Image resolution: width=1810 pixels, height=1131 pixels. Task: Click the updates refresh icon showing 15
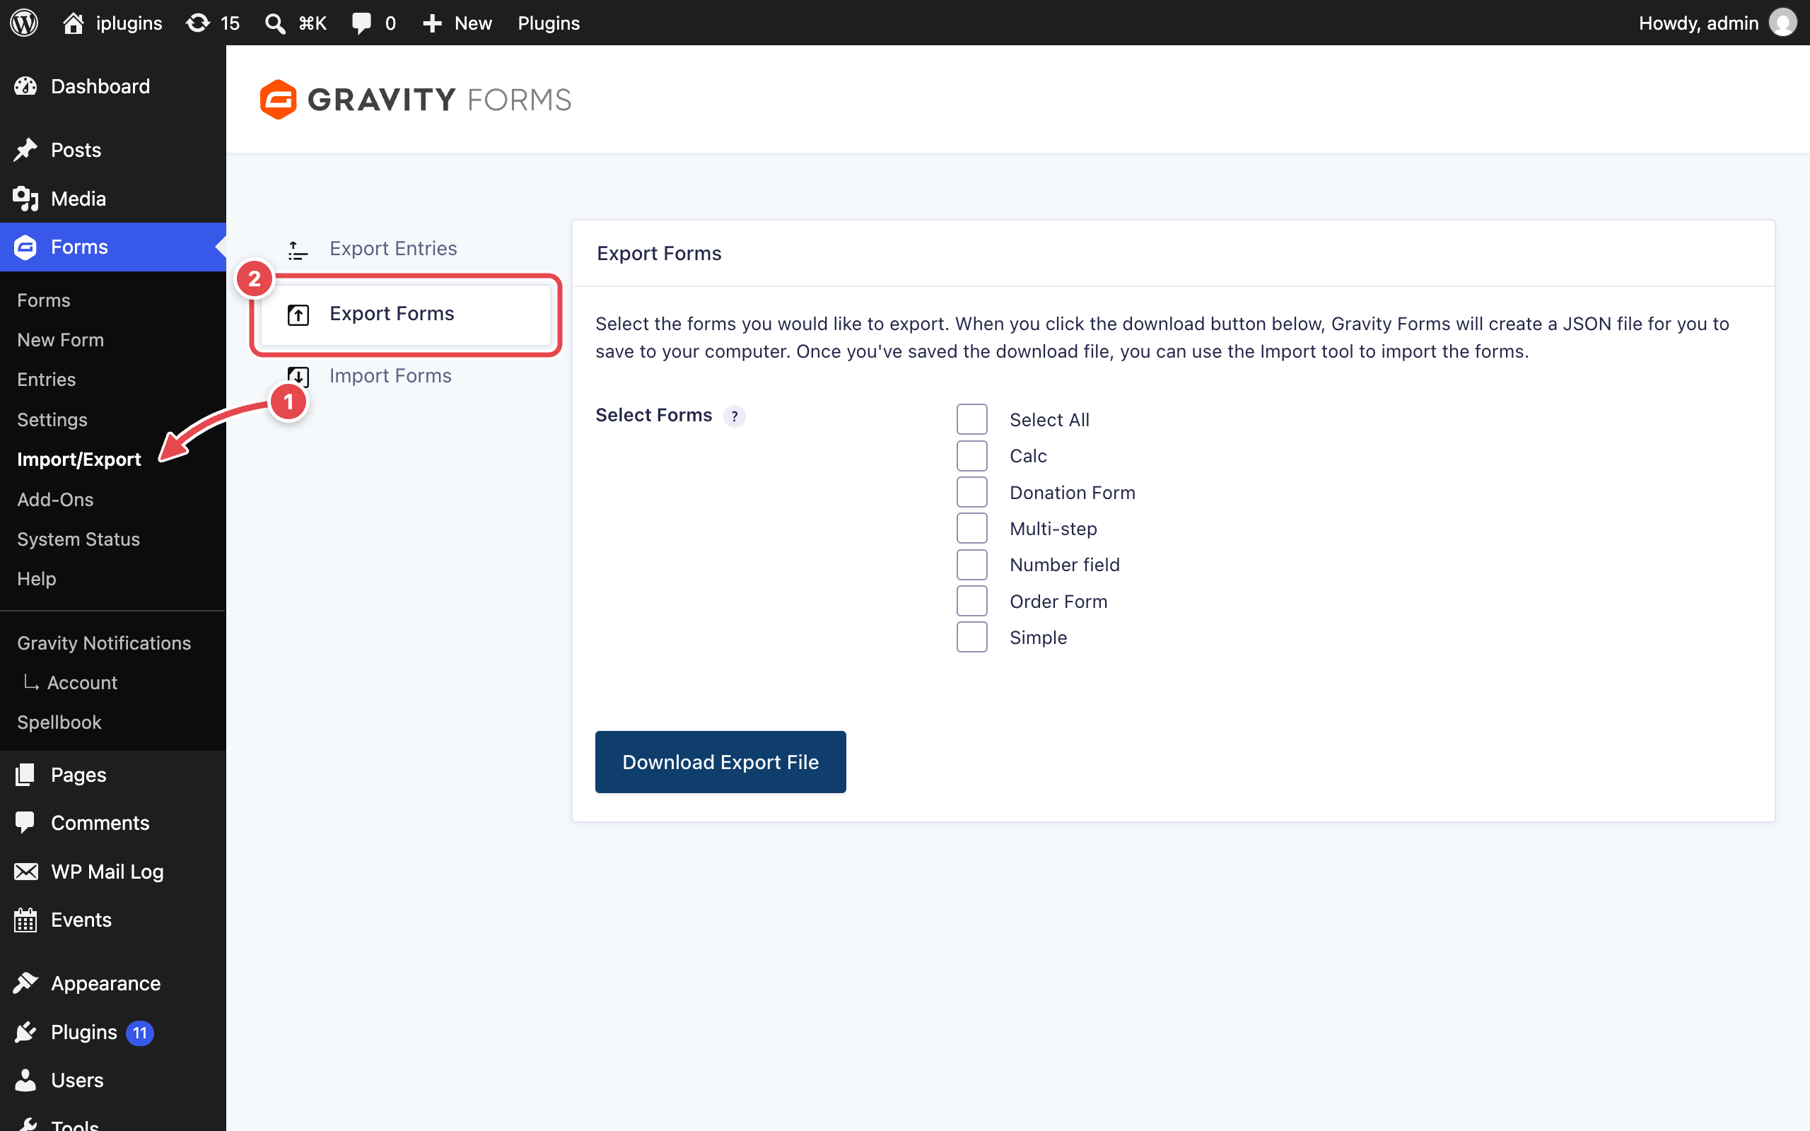(197, 23)
